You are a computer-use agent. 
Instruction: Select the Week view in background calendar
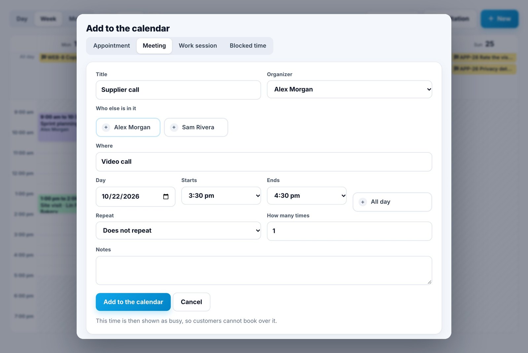(48, 19)
